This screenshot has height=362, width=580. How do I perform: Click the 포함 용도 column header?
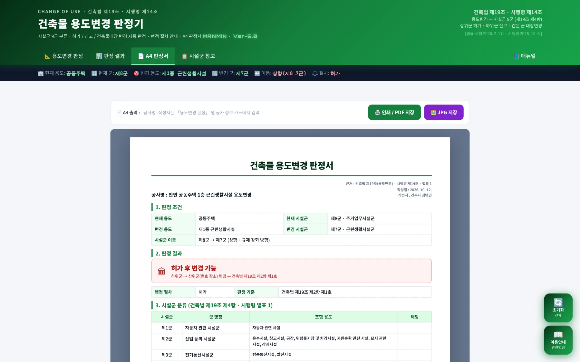tap(324, 317)
